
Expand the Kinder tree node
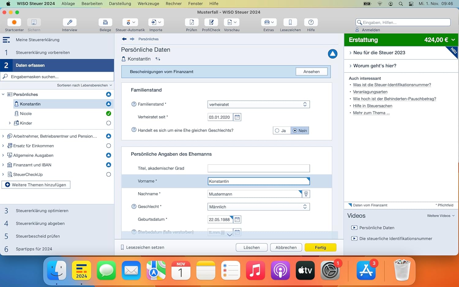pyautogui.click(x=9, y=123)
